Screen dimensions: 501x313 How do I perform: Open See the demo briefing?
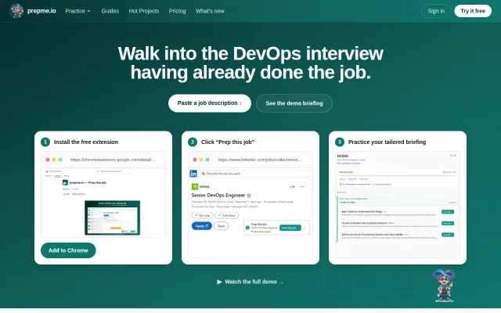[x=294, y=103]
